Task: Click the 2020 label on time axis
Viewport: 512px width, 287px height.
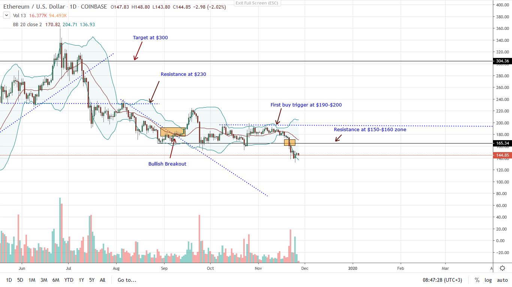Action: point(352,268)
